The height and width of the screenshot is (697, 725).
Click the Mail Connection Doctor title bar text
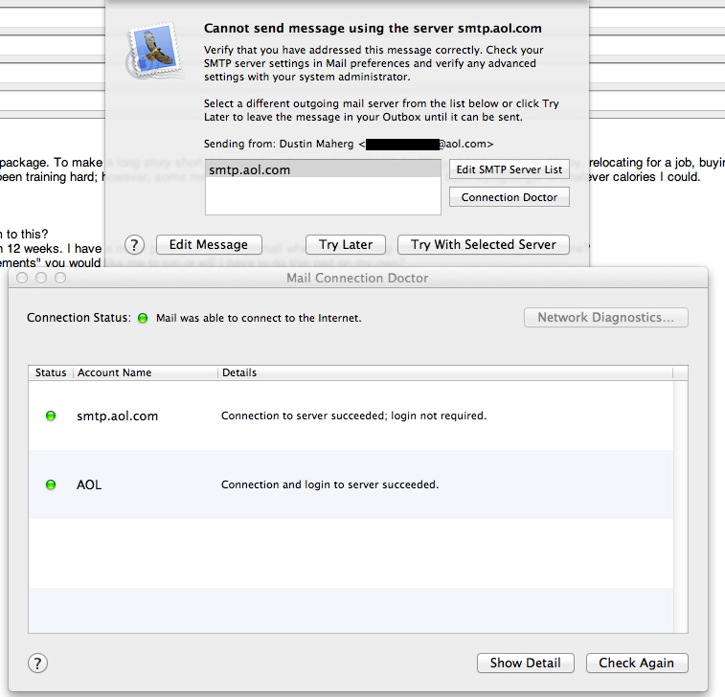click(357, 278)
